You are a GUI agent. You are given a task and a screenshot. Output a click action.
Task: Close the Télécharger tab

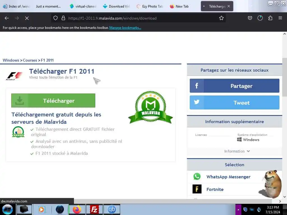coord(229,6)
